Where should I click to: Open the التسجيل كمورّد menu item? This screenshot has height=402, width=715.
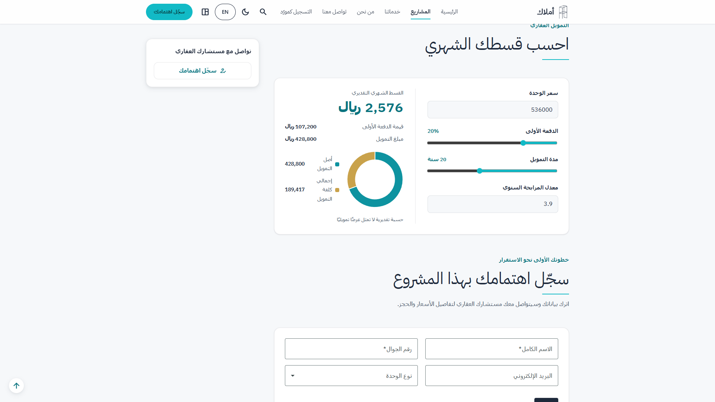(296, 12)
